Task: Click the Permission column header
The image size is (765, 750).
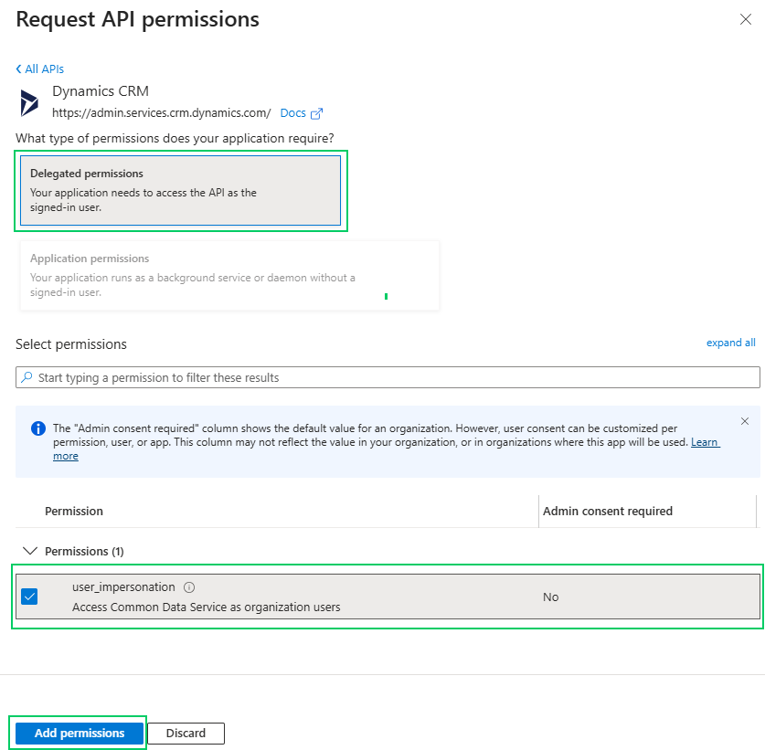Action: (x=74, y=511)
